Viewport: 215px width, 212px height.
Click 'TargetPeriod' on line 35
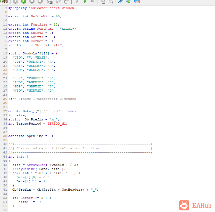[29, 124]
